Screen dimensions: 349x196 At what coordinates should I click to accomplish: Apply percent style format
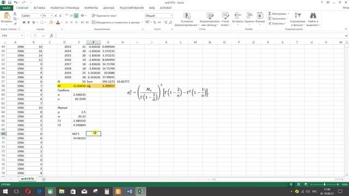coord(154,22)
